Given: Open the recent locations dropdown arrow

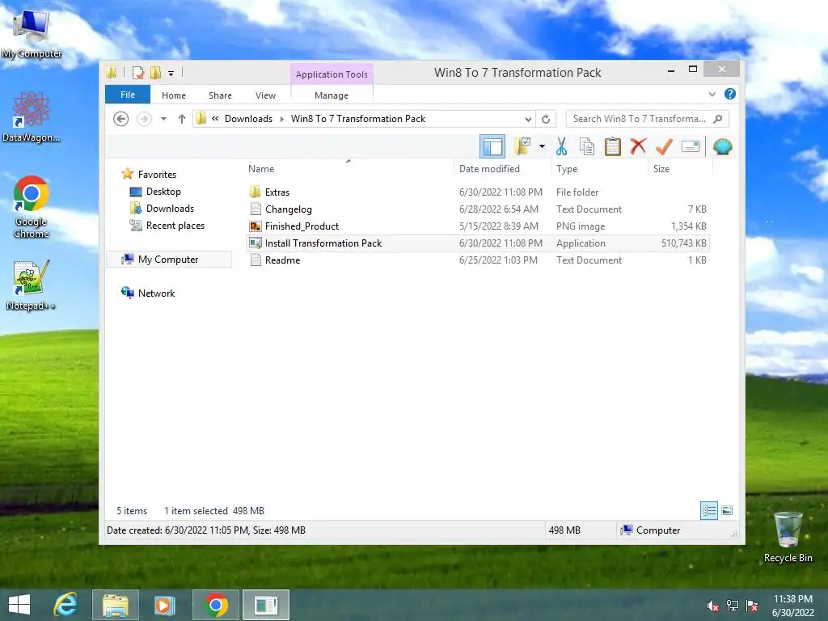Looking at the screenshot, I should point(163,119).
